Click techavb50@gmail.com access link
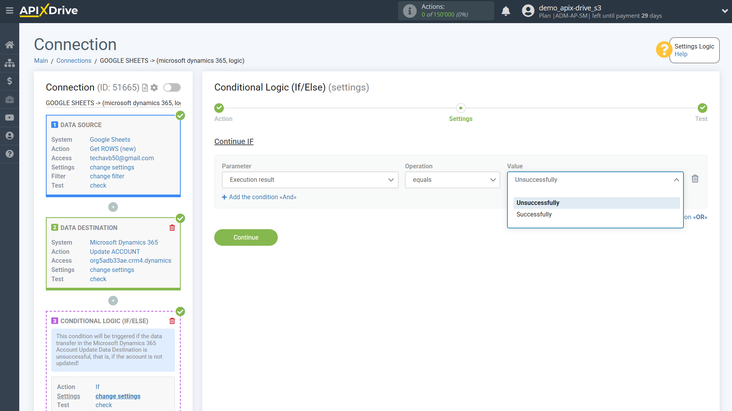This screenshot has height=411, width=732. point(122,158)
